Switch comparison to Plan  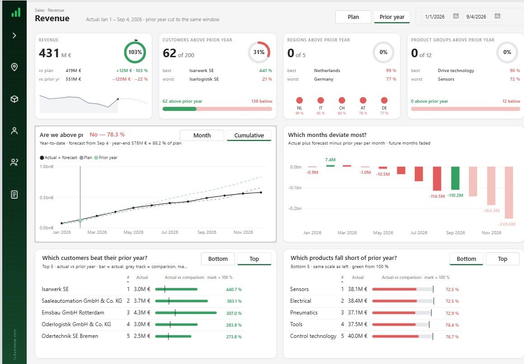353,17
